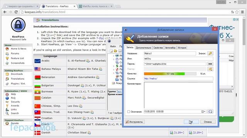Expand the dollar sign group in KeePass tree

point(113,66)
